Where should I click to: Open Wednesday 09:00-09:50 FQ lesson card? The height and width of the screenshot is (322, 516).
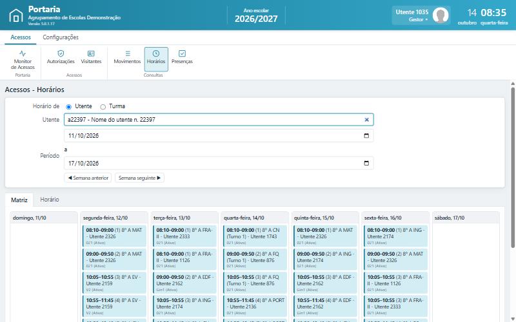(255, 260)
